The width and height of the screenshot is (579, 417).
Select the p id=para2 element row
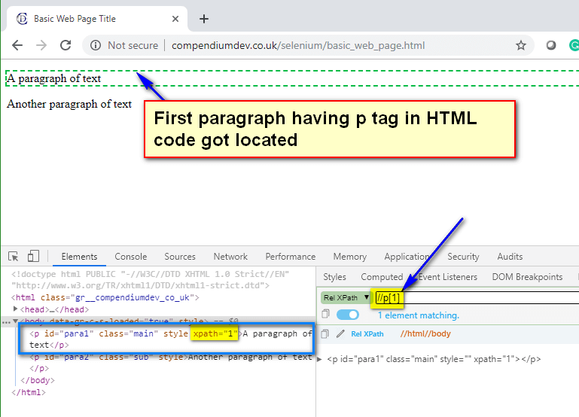171,362
